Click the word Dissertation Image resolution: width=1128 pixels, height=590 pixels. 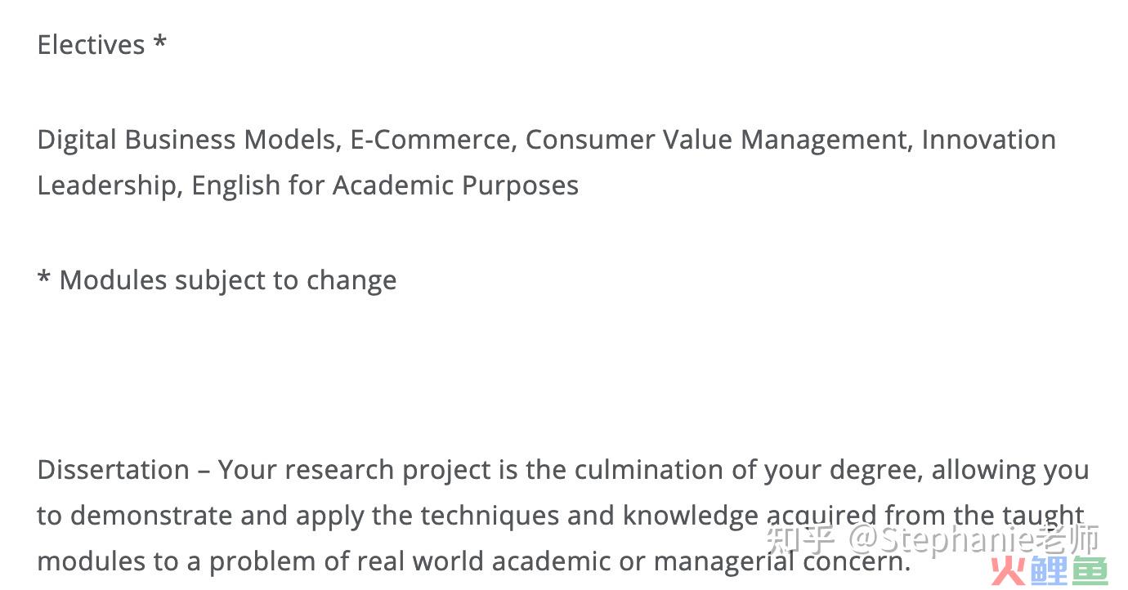114,470
